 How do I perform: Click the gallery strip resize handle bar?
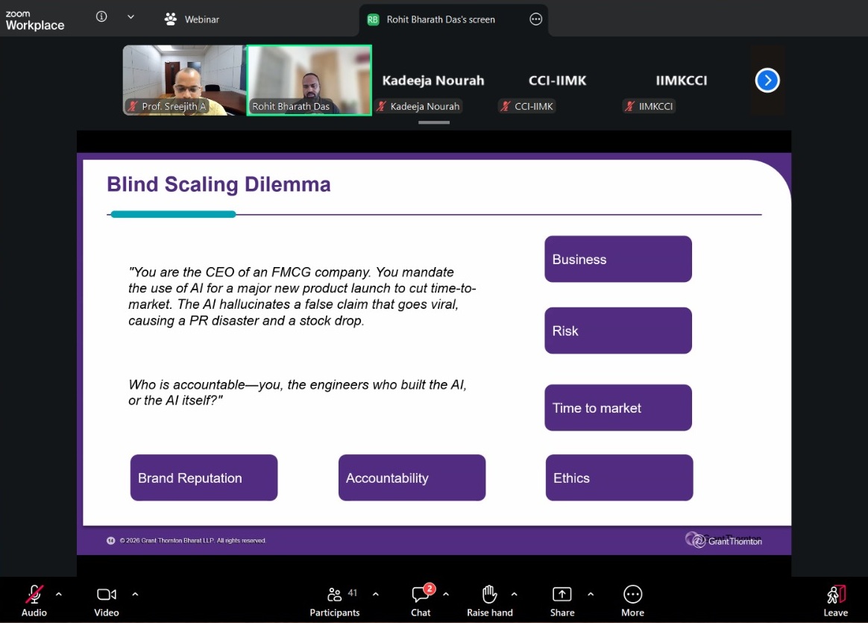434,122
